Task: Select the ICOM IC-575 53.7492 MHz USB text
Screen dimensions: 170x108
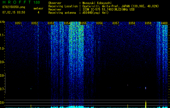Action: [108, 9]
